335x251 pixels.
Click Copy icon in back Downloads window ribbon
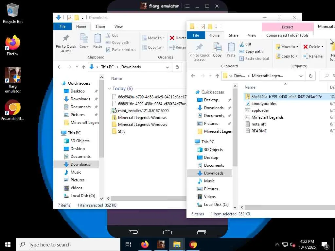point(84,41)
